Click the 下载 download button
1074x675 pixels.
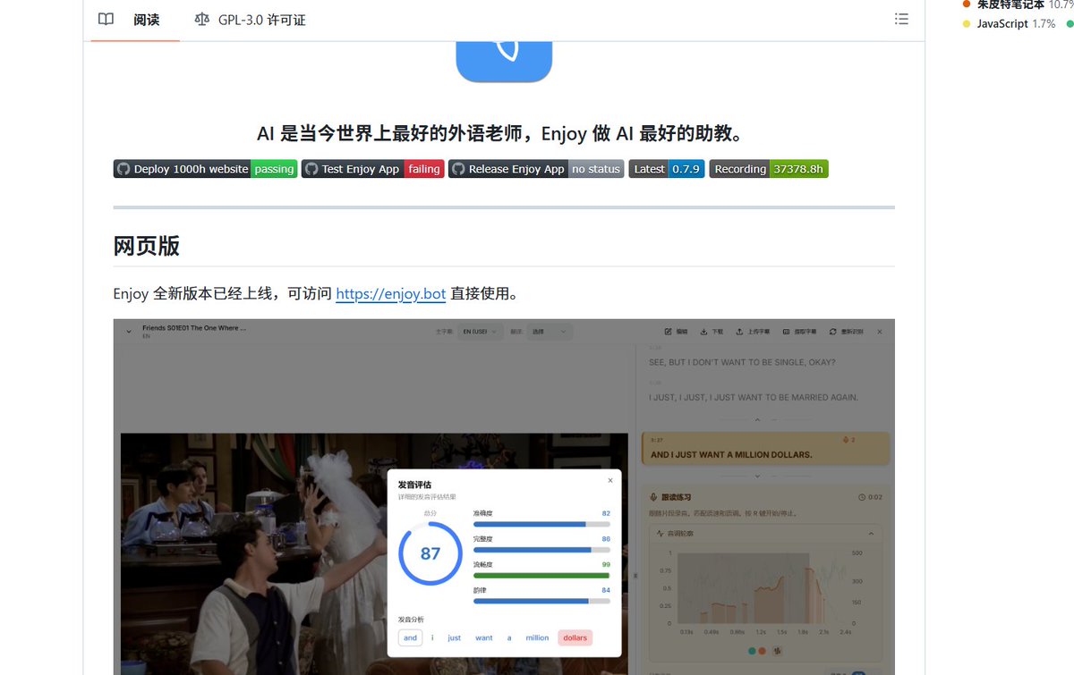(x=712, y=332)
